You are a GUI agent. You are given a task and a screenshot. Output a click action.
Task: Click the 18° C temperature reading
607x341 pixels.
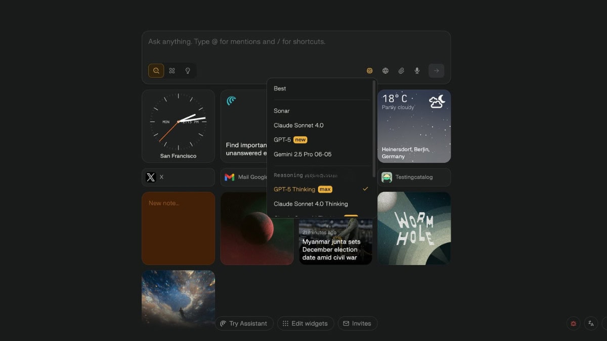pos(395,98)
